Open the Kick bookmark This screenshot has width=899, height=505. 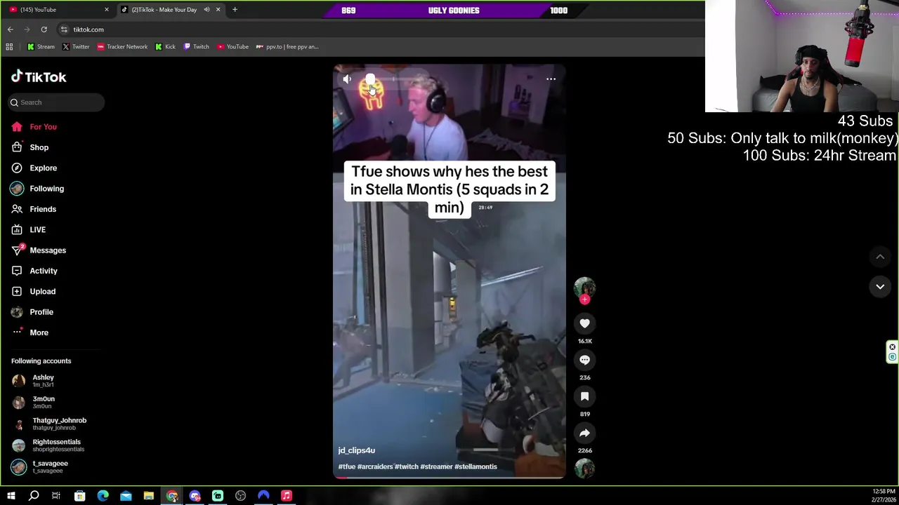[166, 47]
